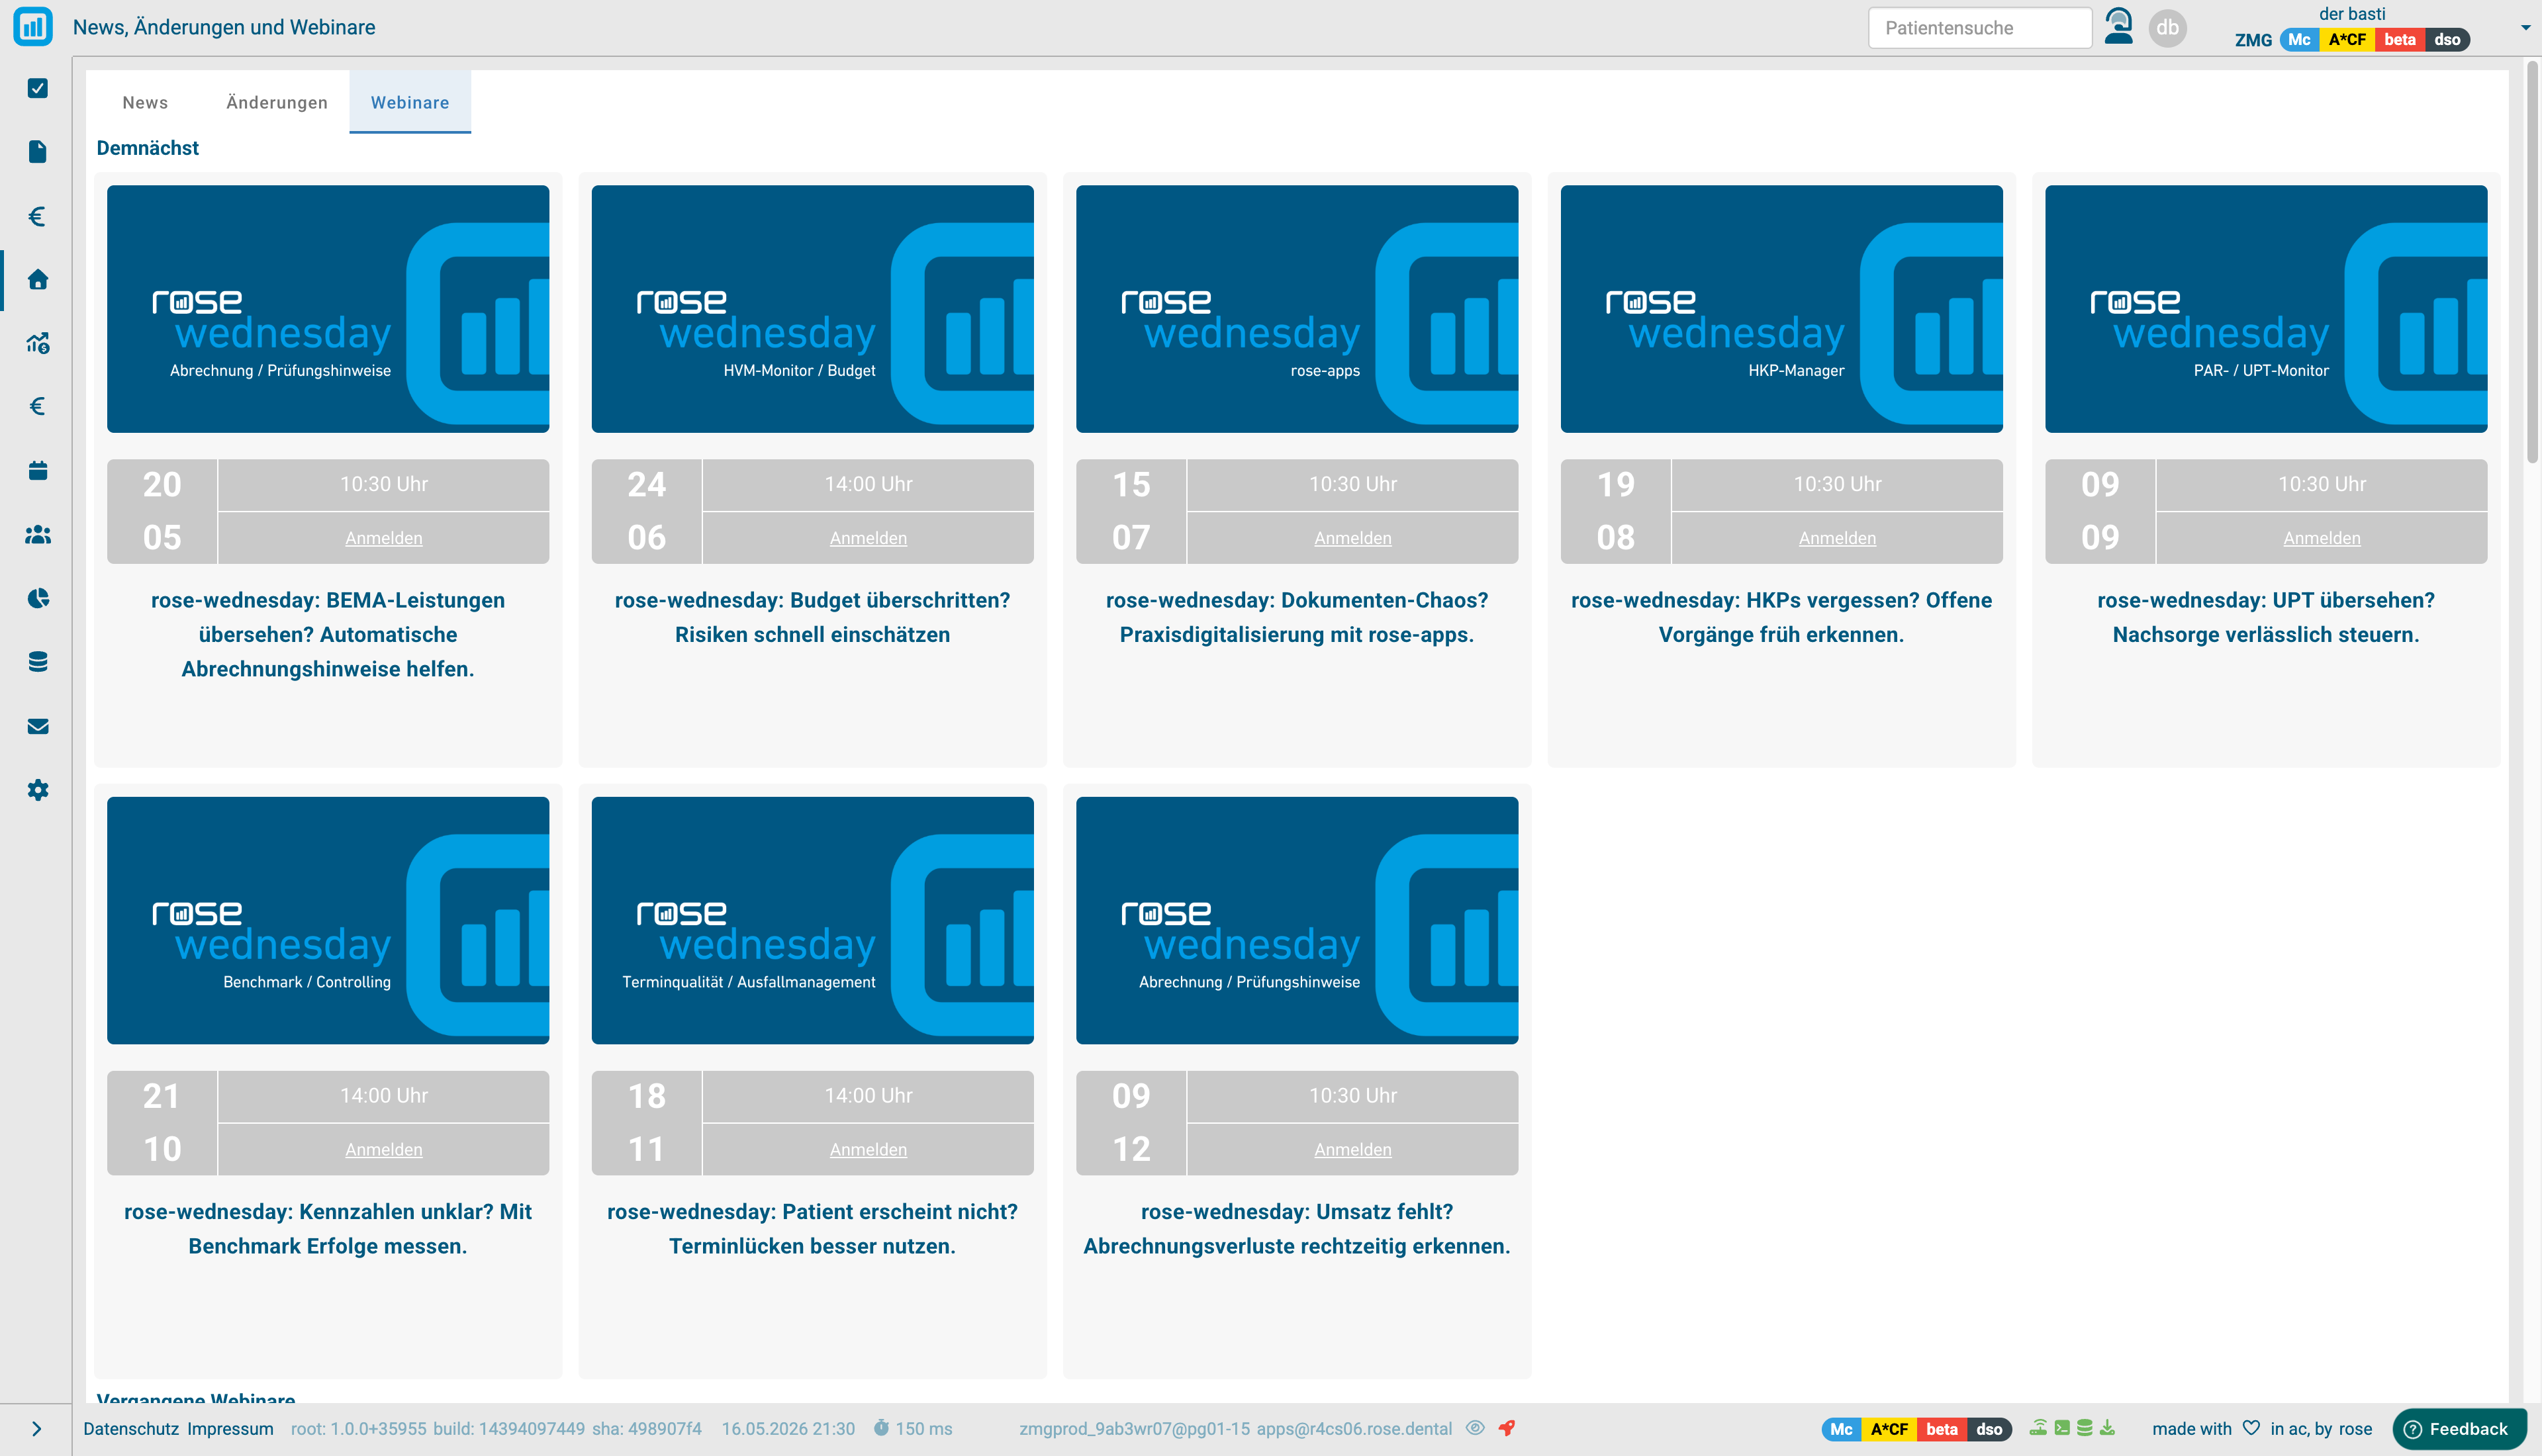Open the Terminqualität / Ausfallmanagement webinar thumbnail
Screen dimensions: 2542x1456
(813, 920)
